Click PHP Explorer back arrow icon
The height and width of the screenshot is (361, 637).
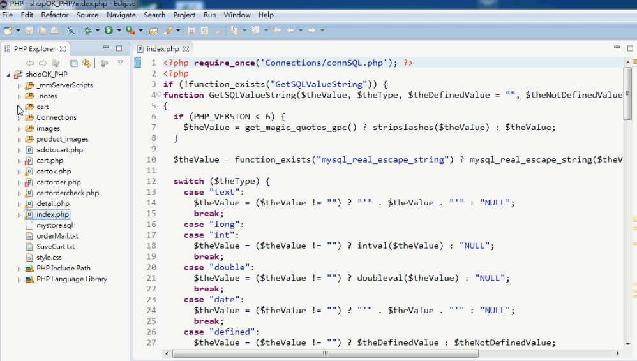(29, 63)
